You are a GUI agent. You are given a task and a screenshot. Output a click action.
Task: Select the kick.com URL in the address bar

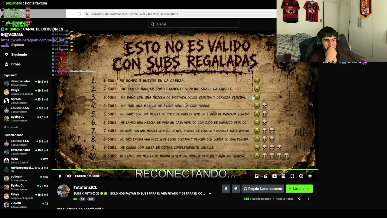[135, 14]
